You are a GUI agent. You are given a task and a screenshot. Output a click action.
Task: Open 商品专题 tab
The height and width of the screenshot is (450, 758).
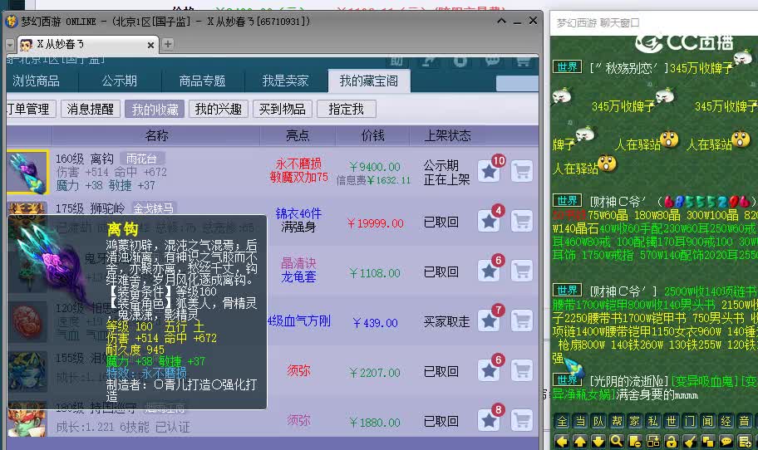(x=203, y=81)
